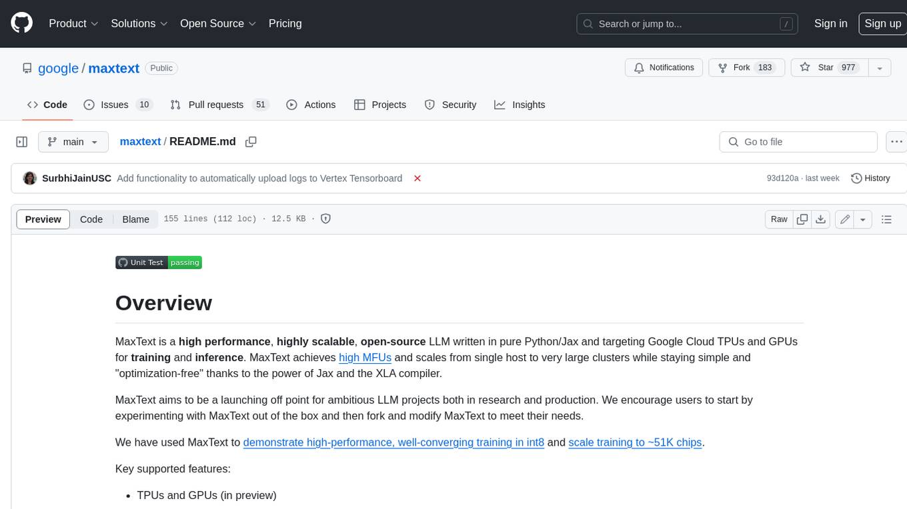Open the Vertex Tensorboard commit message
Screen dimensions: 907x509
click(259, 179)
